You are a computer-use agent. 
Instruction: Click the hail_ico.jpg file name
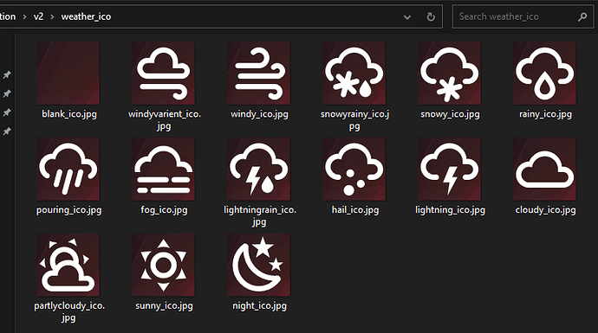pos(355,210)
